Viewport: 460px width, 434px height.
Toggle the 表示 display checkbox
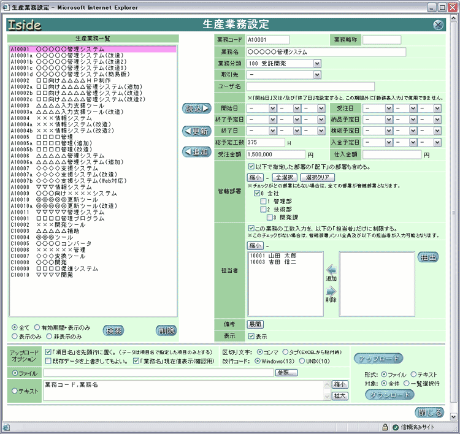[x=251, y=336]
